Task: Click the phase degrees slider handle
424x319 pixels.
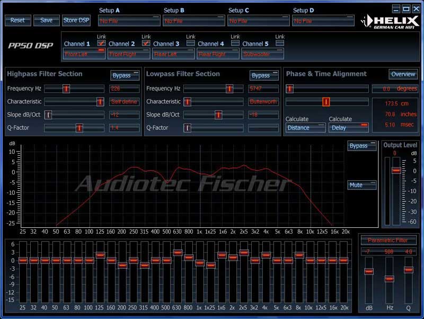Action: [289, 88]
